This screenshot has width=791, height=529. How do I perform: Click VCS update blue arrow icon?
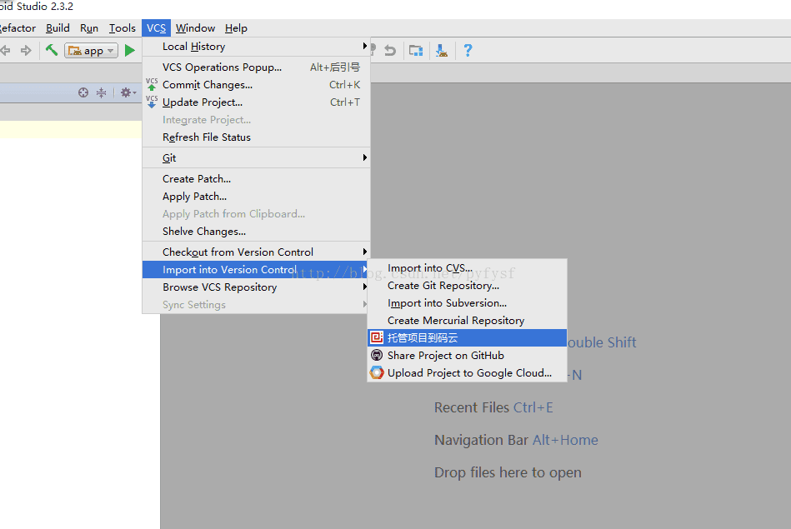[152, 102]
